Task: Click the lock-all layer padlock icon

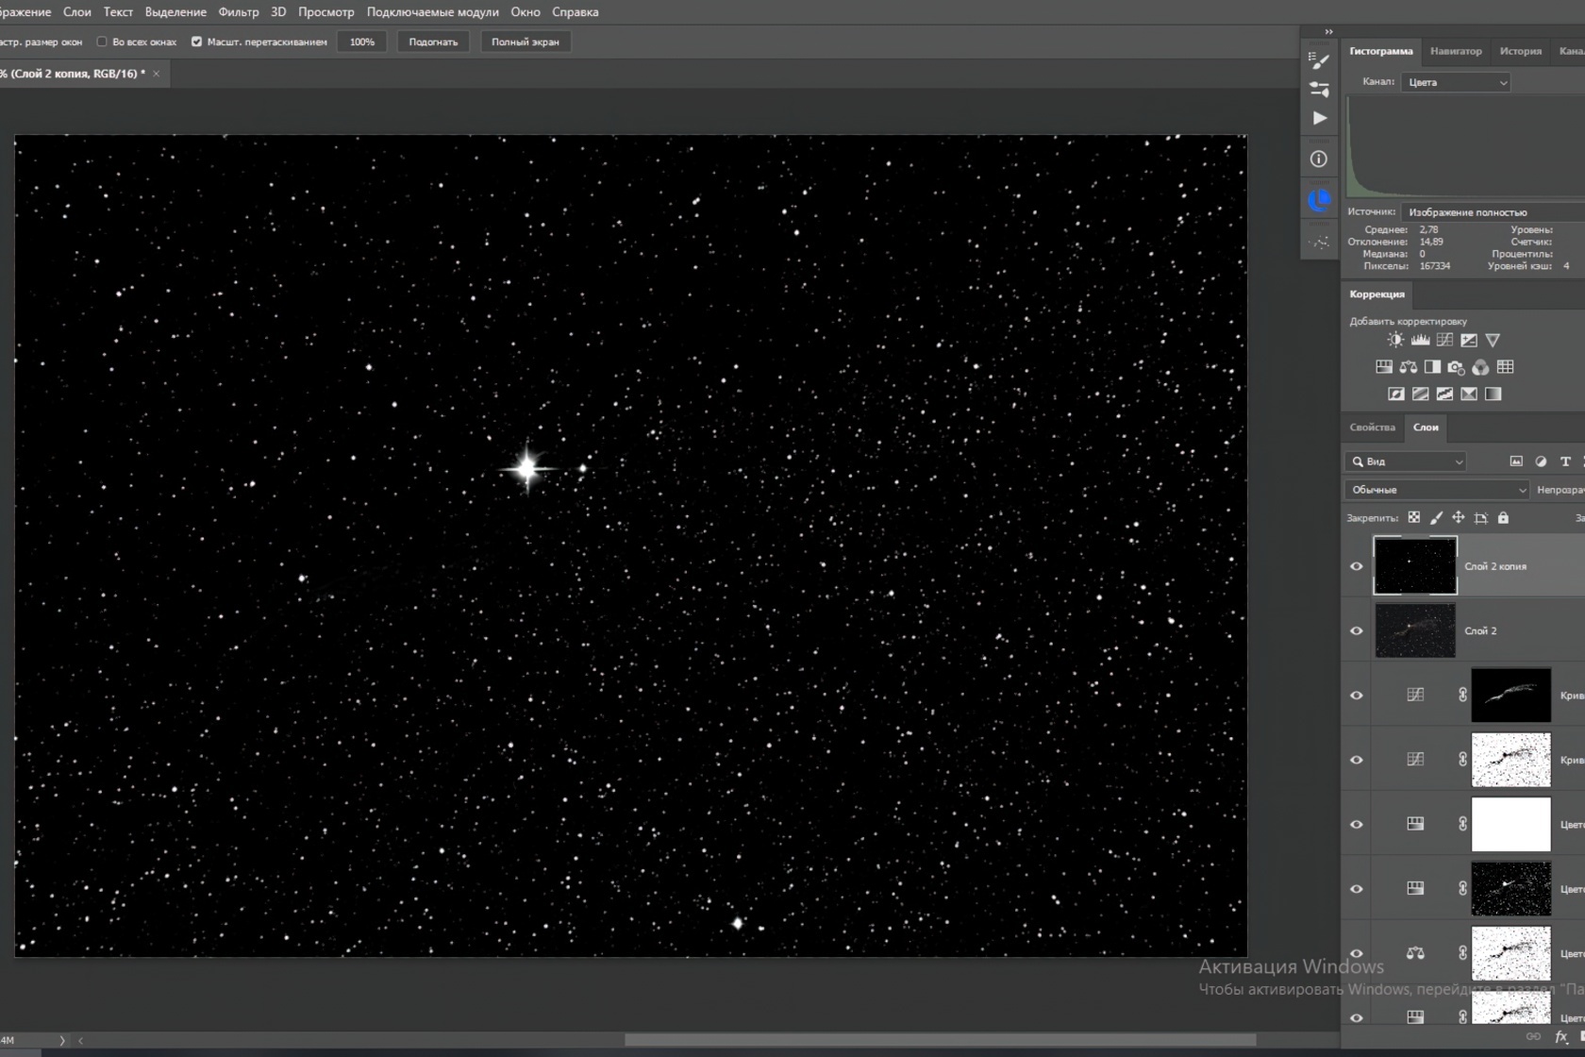Action: [1503, 517]
